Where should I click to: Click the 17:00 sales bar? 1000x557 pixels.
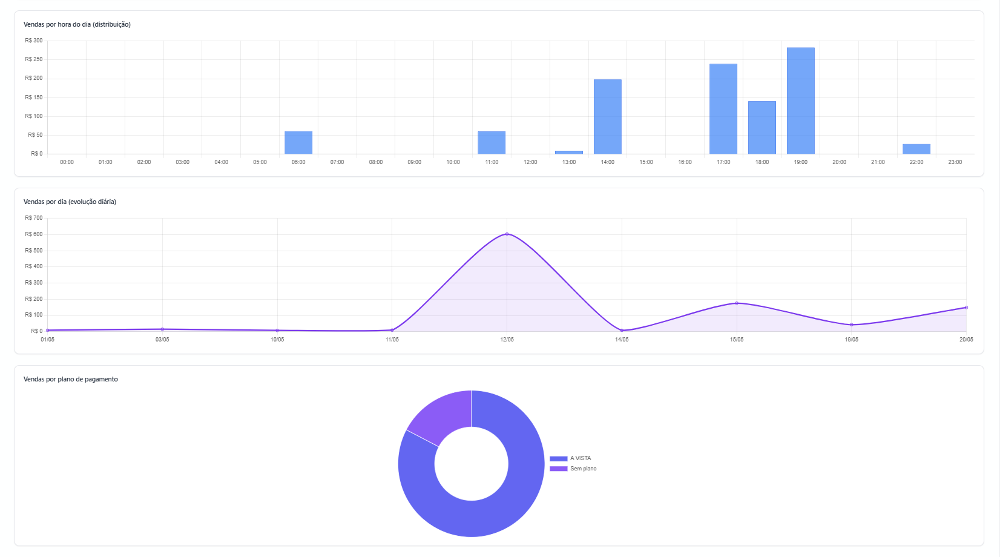click(723, 109)
